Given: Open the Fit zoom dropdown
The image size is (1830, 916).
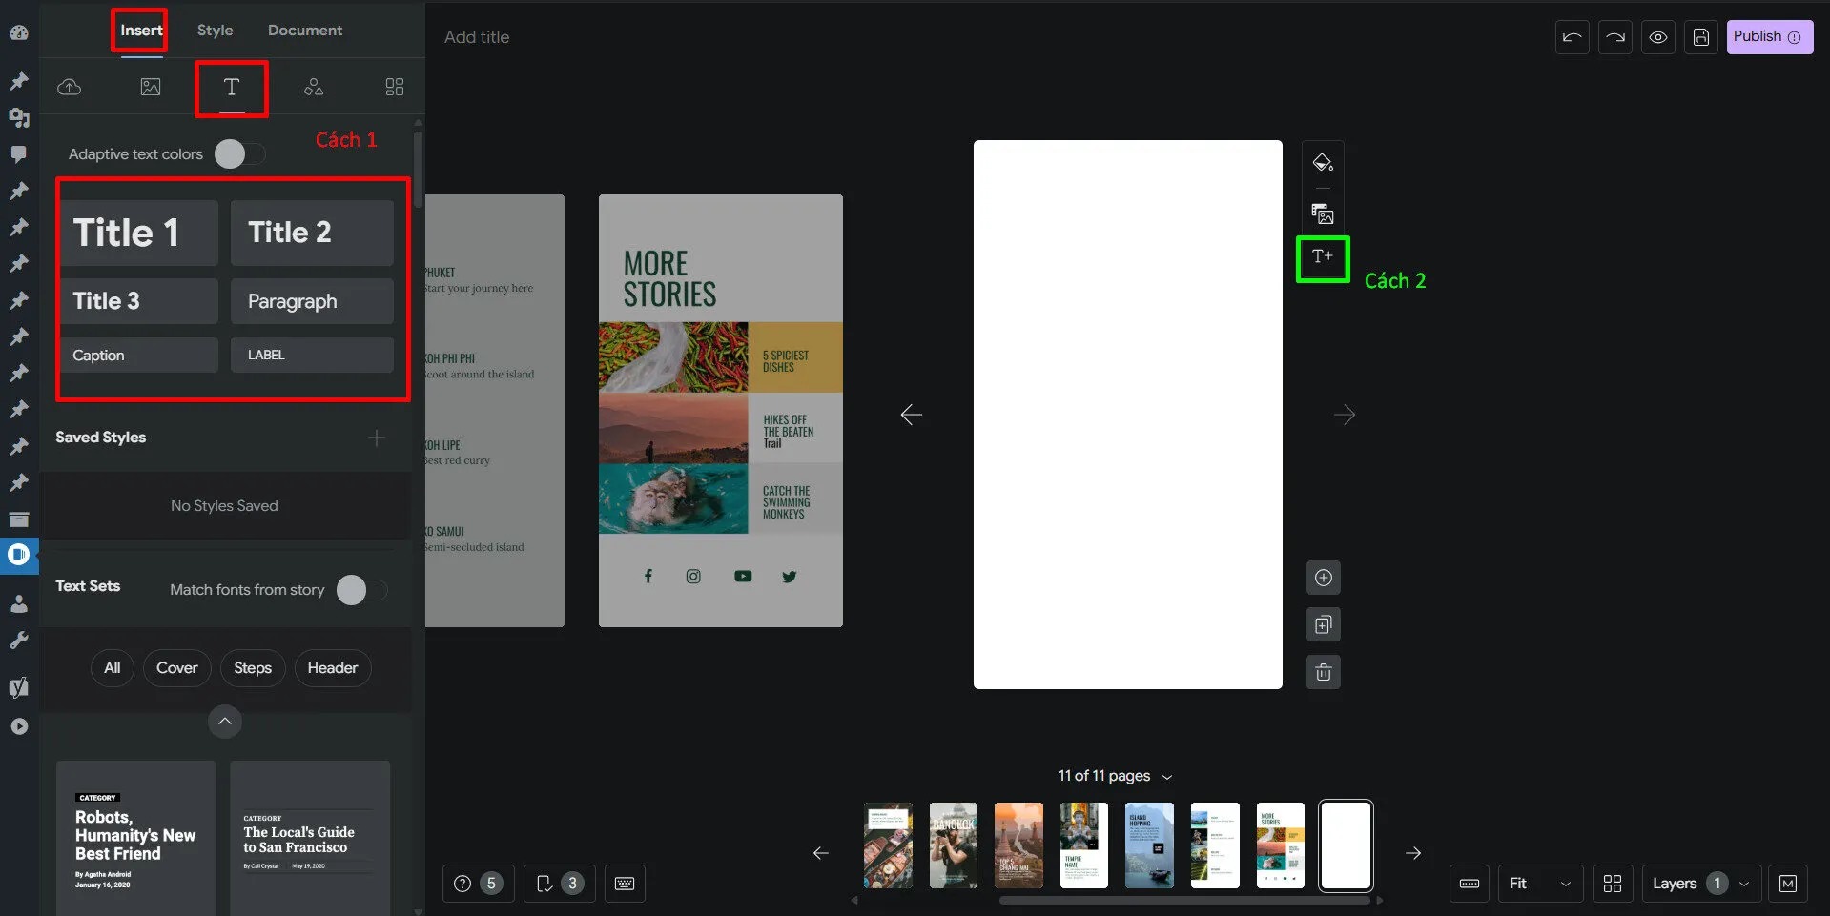Looking at the screenshot, I should (1539, 884).
